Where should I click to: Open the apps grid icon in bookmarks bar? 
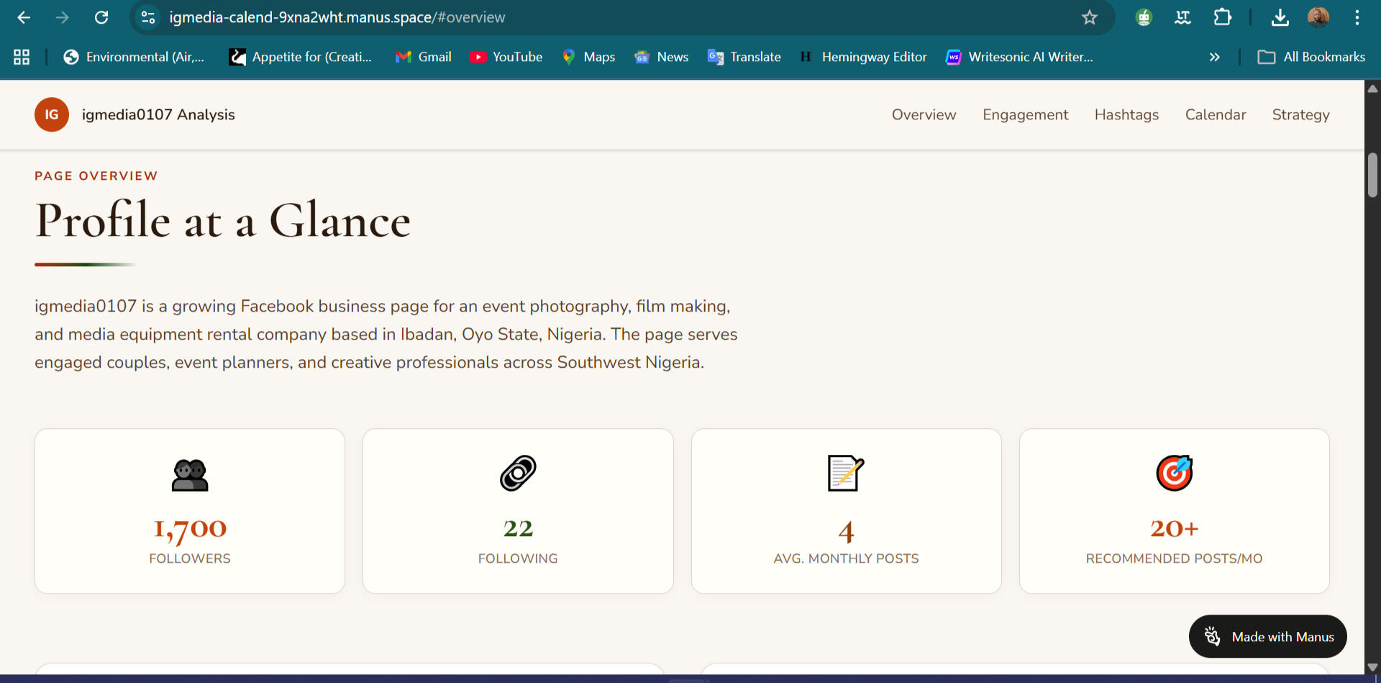coord(22,57)
